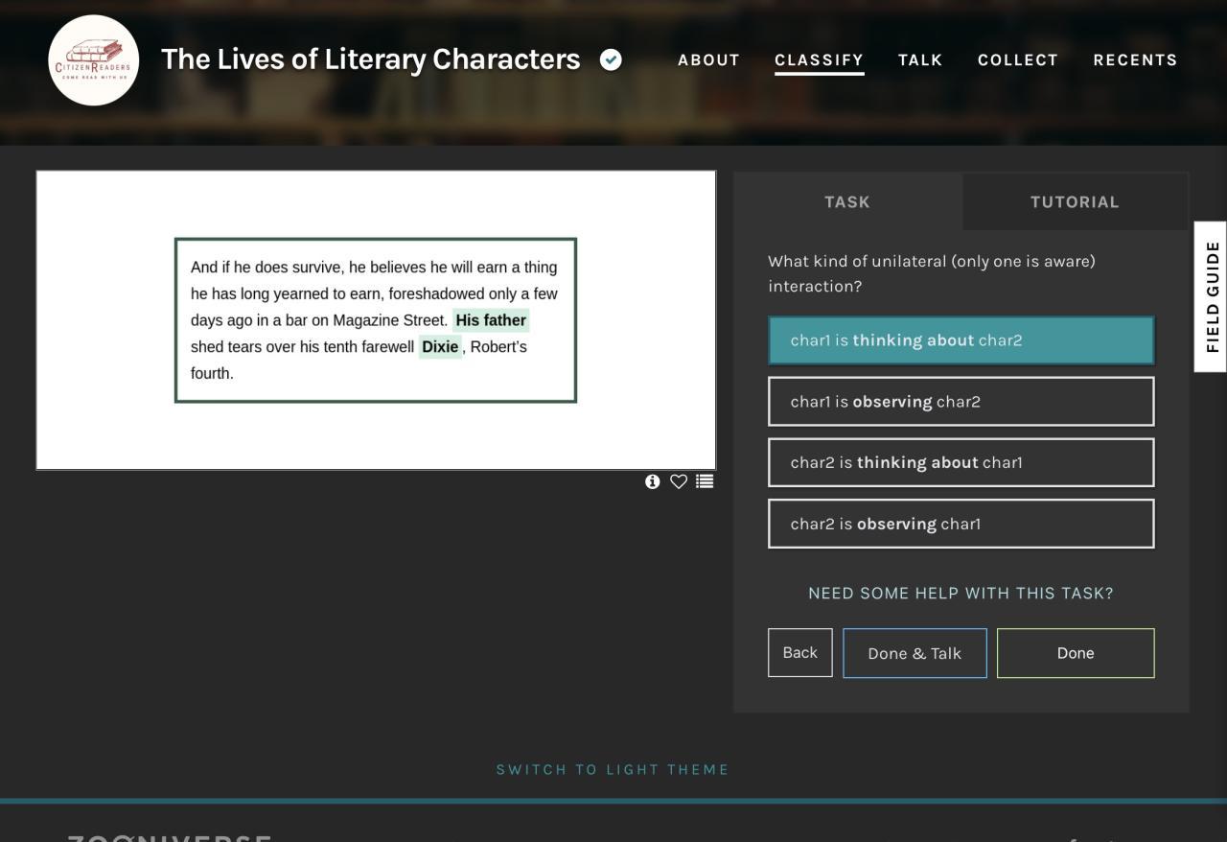This screenshot has height=842, width=1227.
Task: Open the Field Guide side tab
Action: [x=1212, y=296]
